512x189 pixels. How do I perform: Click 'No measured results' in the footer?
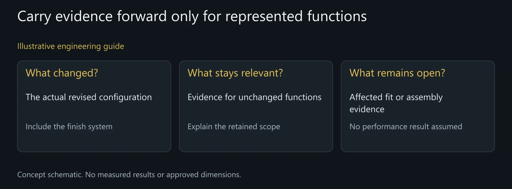120,175
